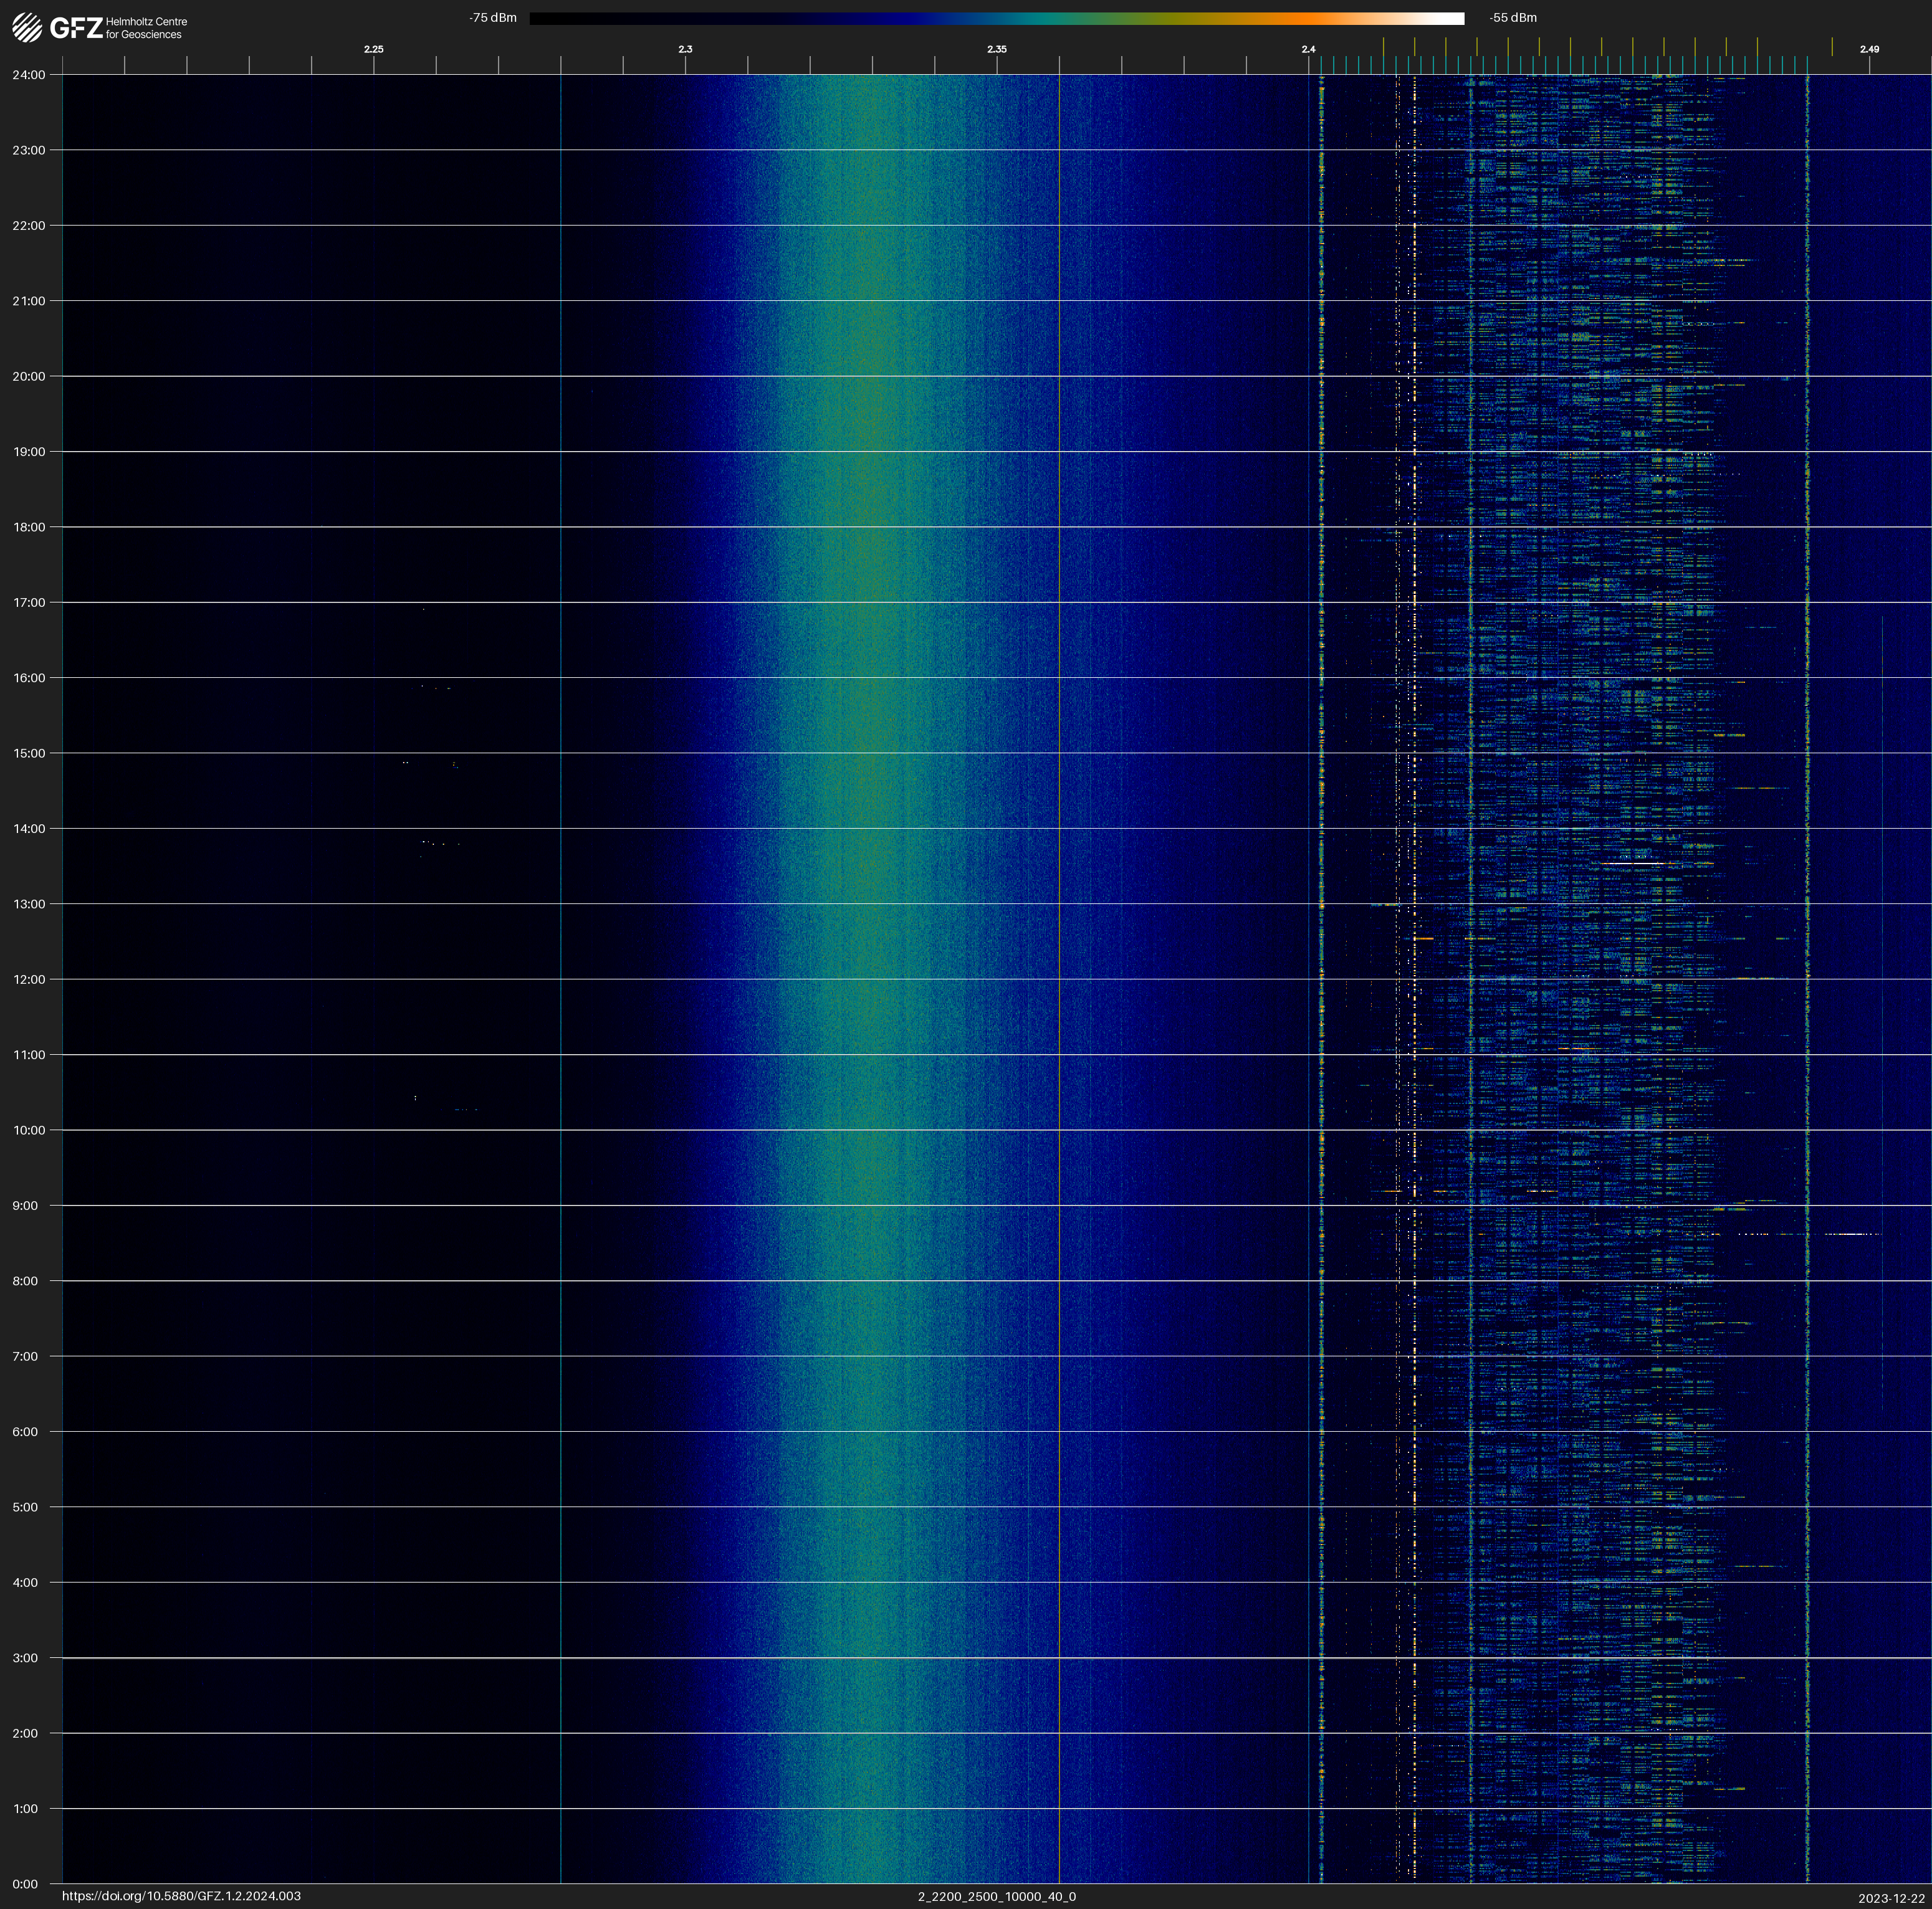Click the -75 dBm scale label
1932x1909 pixels.
(492, 18)
